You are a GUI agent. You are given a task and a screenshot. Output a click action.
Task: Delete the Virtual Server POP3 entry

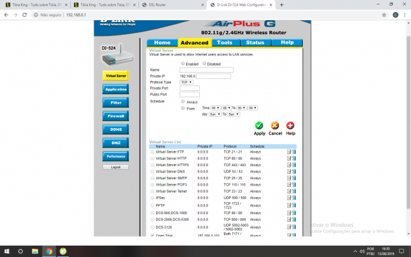[294, 184]
